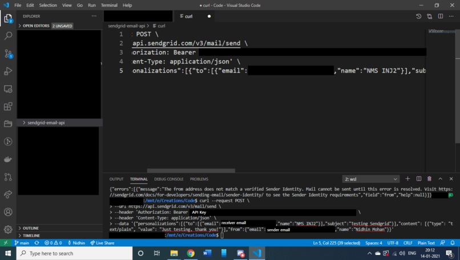Screen dimensions: 460x260
Task: Expand the sendgrid-email-api folder
Action: tap(60, 122)
